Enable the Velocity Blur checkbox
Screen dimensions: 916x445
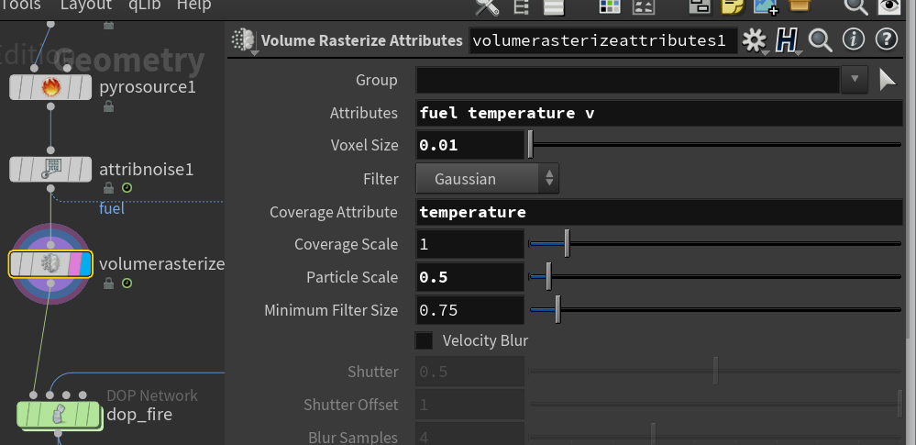424,340
